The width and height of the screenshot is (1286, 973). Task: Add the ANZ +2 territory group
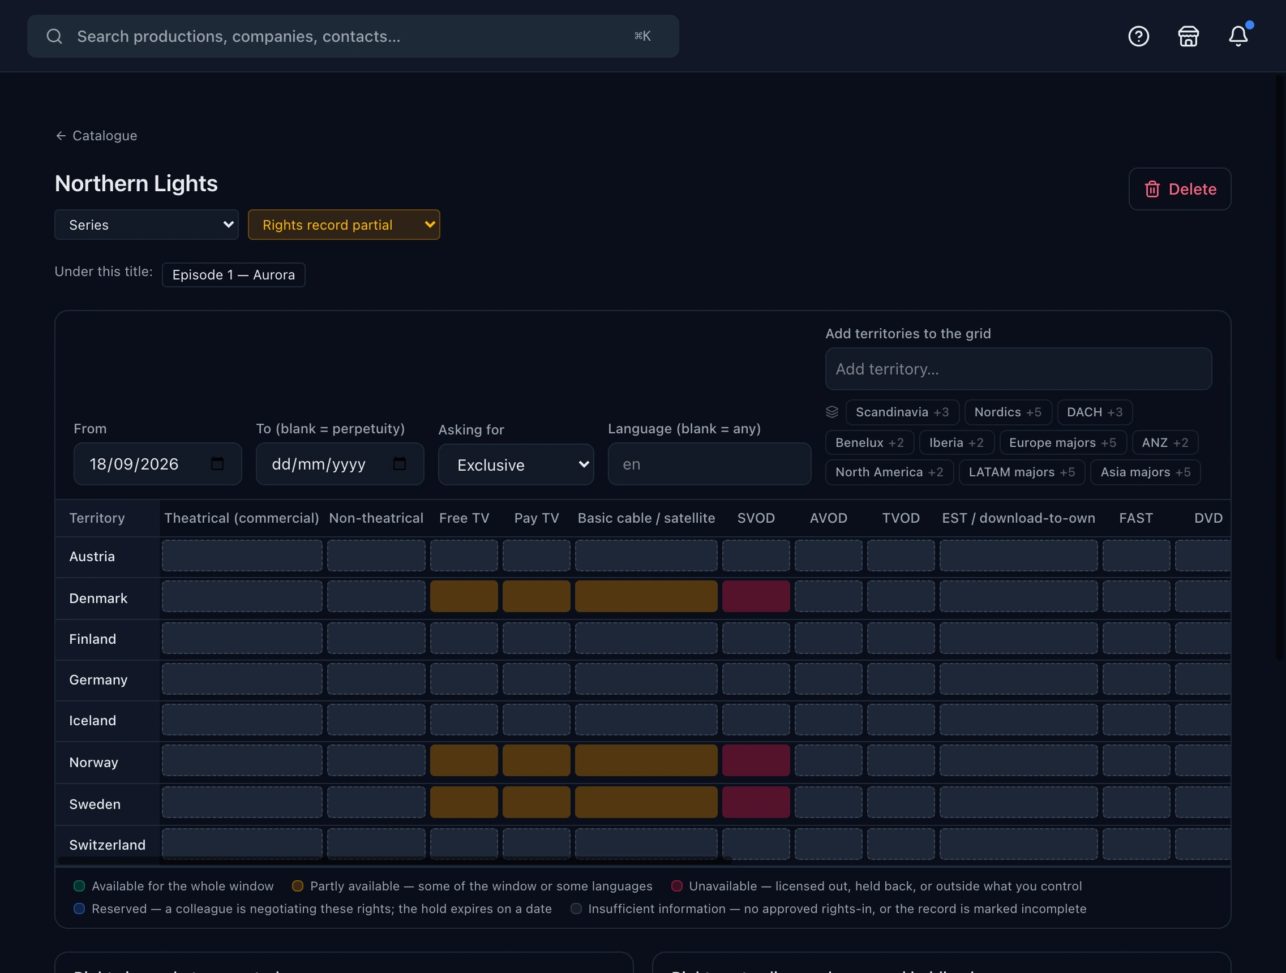point(1165,442)
